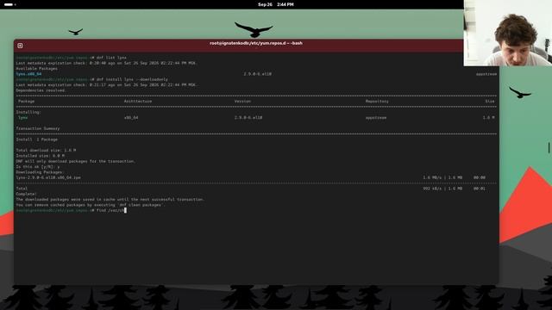Click the '1.6 MB/s' download speed
The width and height of the screenshot is (552, 310).
(x=432, y=178)
